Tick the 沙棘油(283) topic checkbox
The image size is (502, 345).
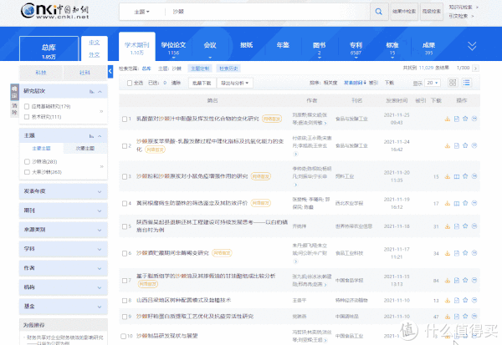(27, 162)
